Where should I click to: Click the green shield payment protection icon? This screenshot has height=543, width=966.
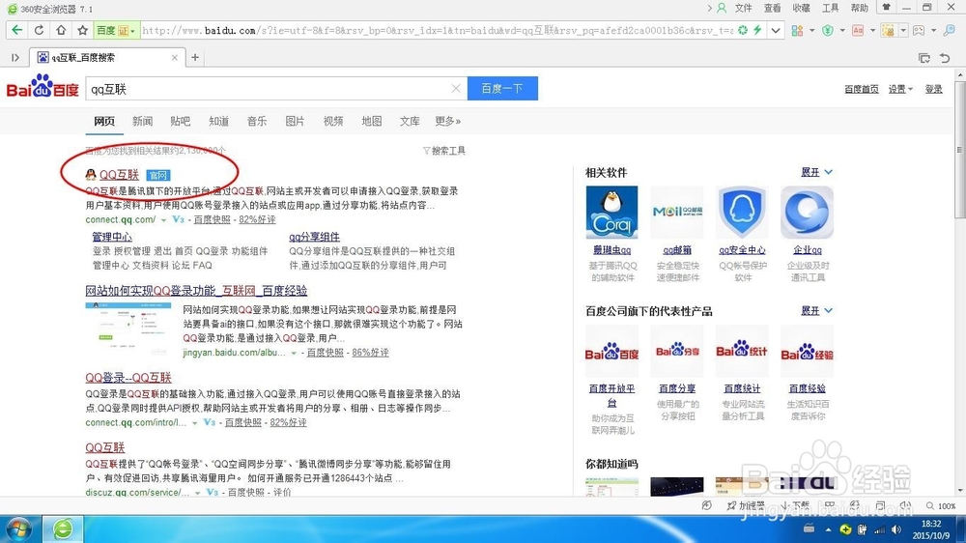point(828,30)
